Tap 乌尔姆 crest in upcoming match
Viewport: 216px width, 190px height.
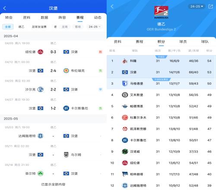point(66,155)
